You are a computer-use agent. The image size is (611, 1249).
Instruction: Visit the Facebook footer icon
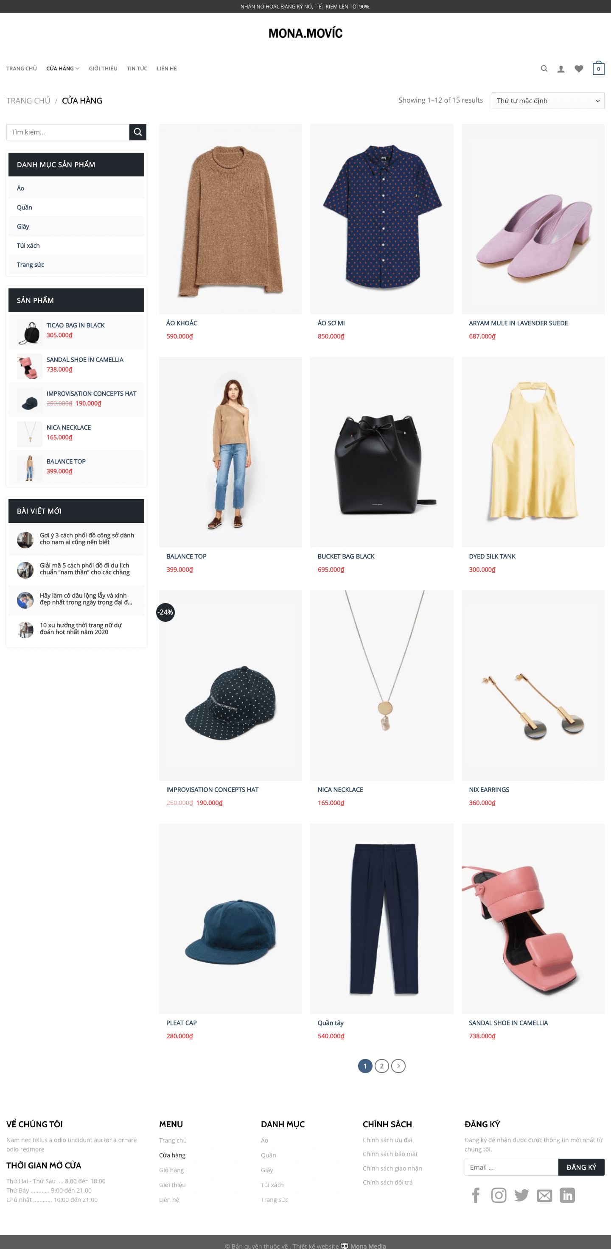pyautogui.click(x=476, y=1195)
